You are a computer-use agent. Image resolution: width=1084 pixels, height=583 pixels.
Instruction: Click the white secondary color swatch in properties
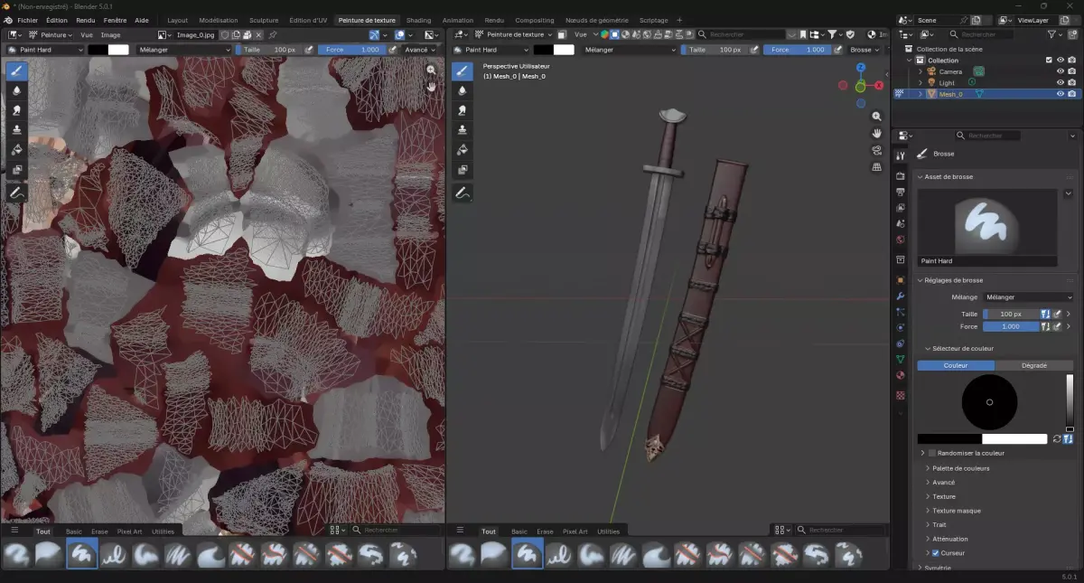pos(1014,439)
